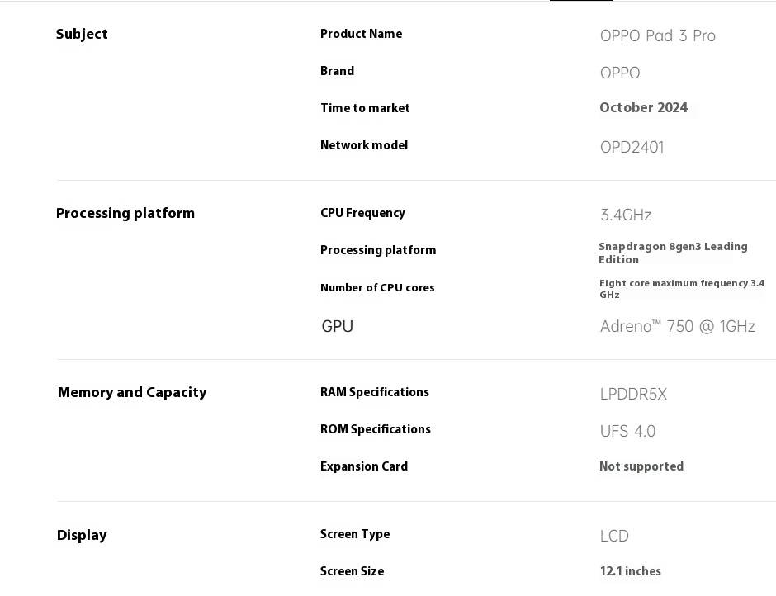Select the October 2024 market date
The height and width of the screenshot is (596, 776).
pyautogui.click(x=643, y=107)
